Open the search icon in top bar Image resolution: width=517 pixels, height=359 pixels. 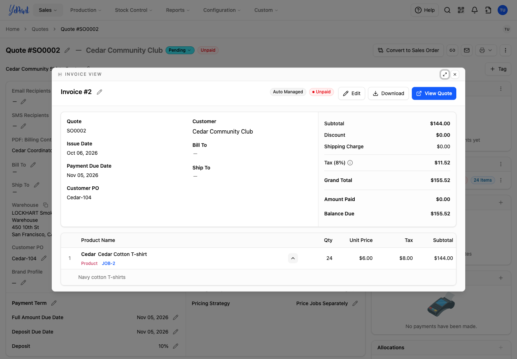[447, 10]
